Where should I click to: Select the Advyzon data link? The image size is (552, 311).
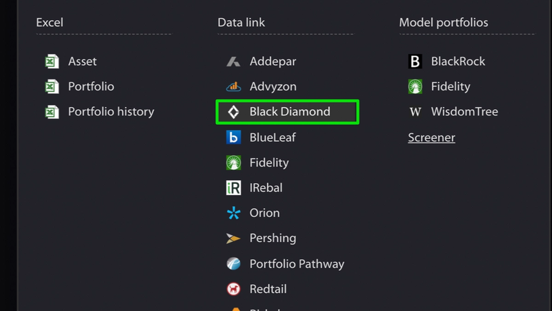click(273, 86)
